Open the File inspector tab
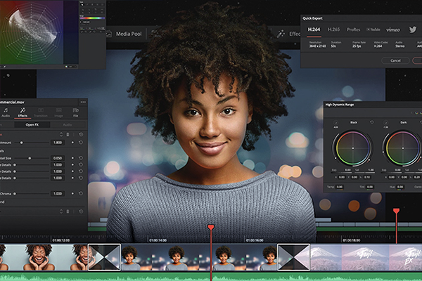Image resolution: width=422 pixels, height=281 pixels. 76,112
